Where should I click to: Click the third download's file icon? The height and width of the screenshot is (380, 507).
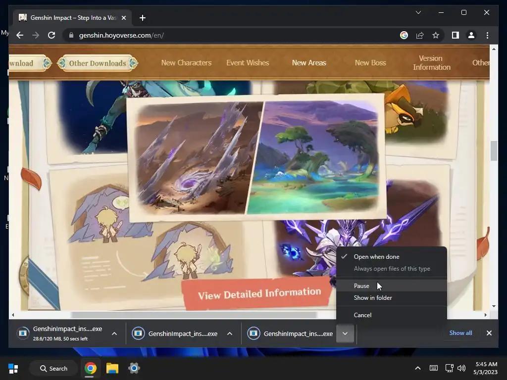coord(253,333)
